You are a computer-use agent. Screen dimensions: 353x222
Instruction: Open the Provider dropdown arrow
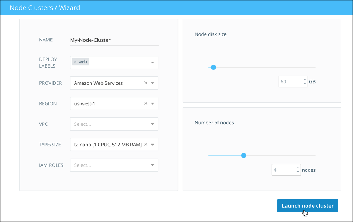coord(152,83)
